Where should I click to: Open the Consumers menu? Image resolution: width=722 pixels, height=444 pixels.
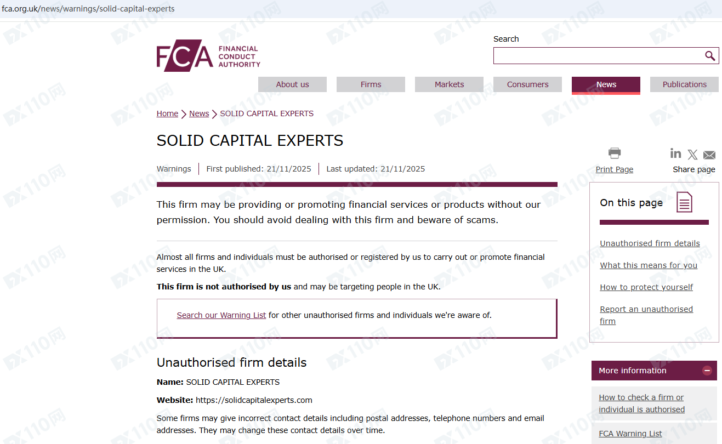click(x=527, y=84)
